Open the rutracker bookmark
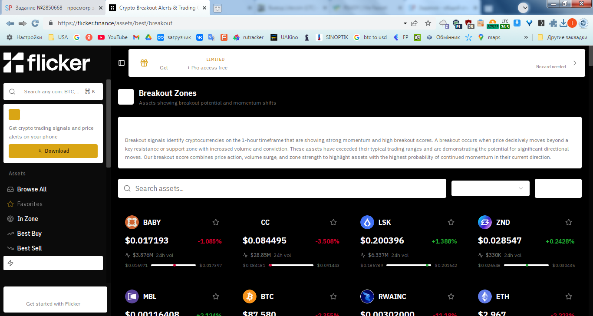Image resolution: width=593 pixels, height=316 pixels. 248,37
